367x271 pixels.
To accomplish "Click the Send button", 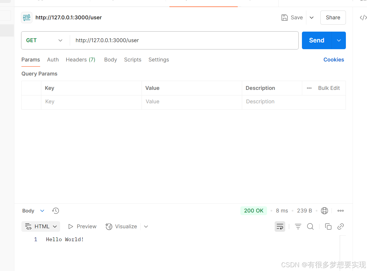I will 317,40.
